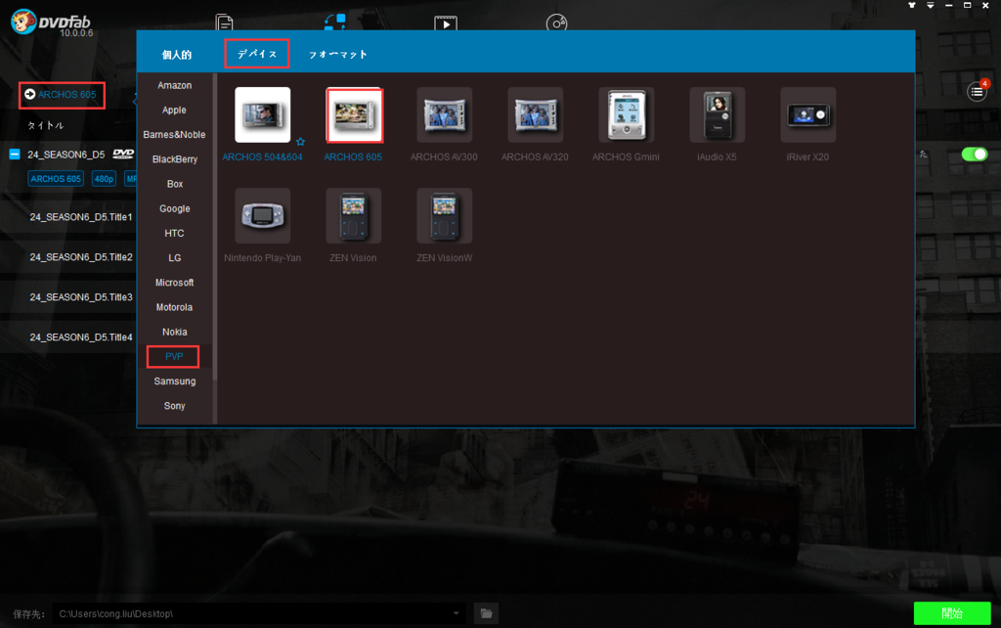Toggle the green enable switch for 24_SEASON6_D5
Image resolution: width=1001 pixels, height=628 pixels.
(x=975, y=154)
